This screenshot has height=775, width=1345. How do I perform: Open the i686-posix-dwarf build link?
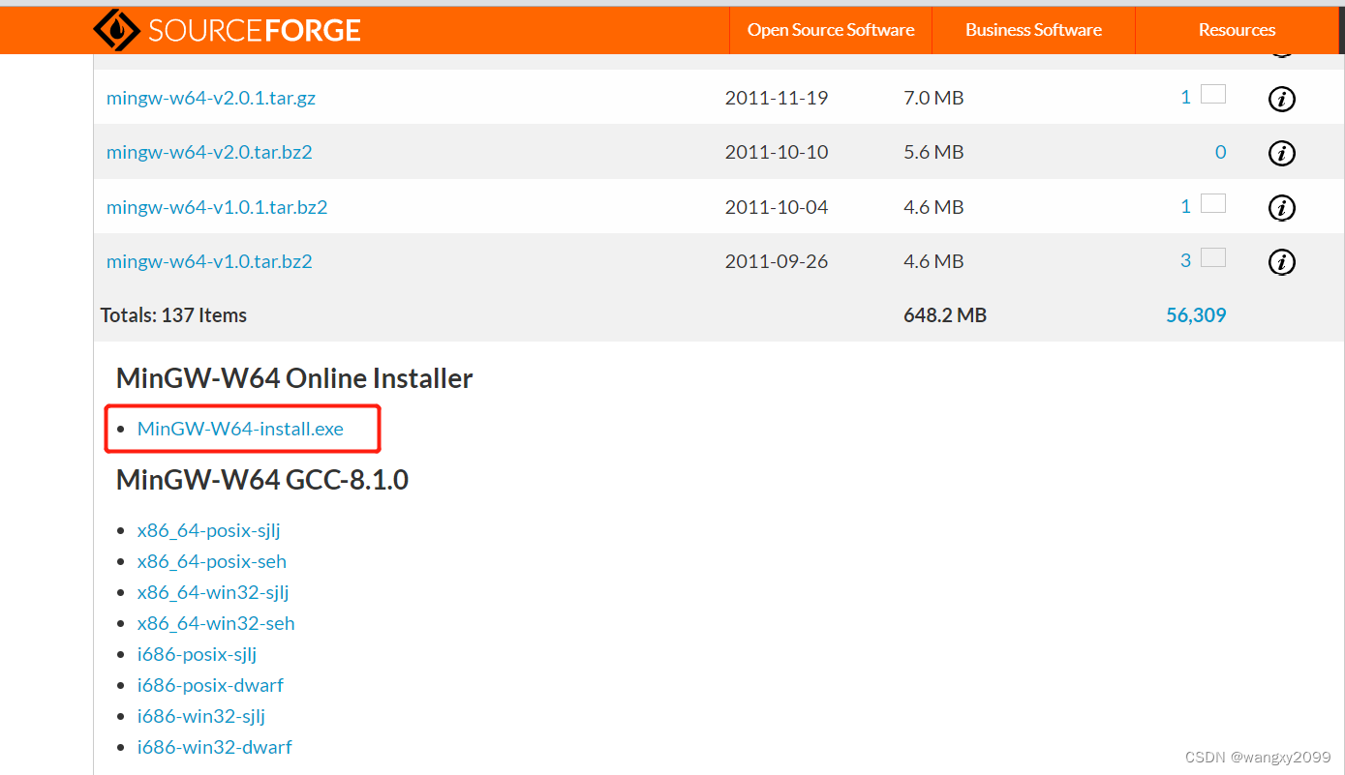[210, 685]
